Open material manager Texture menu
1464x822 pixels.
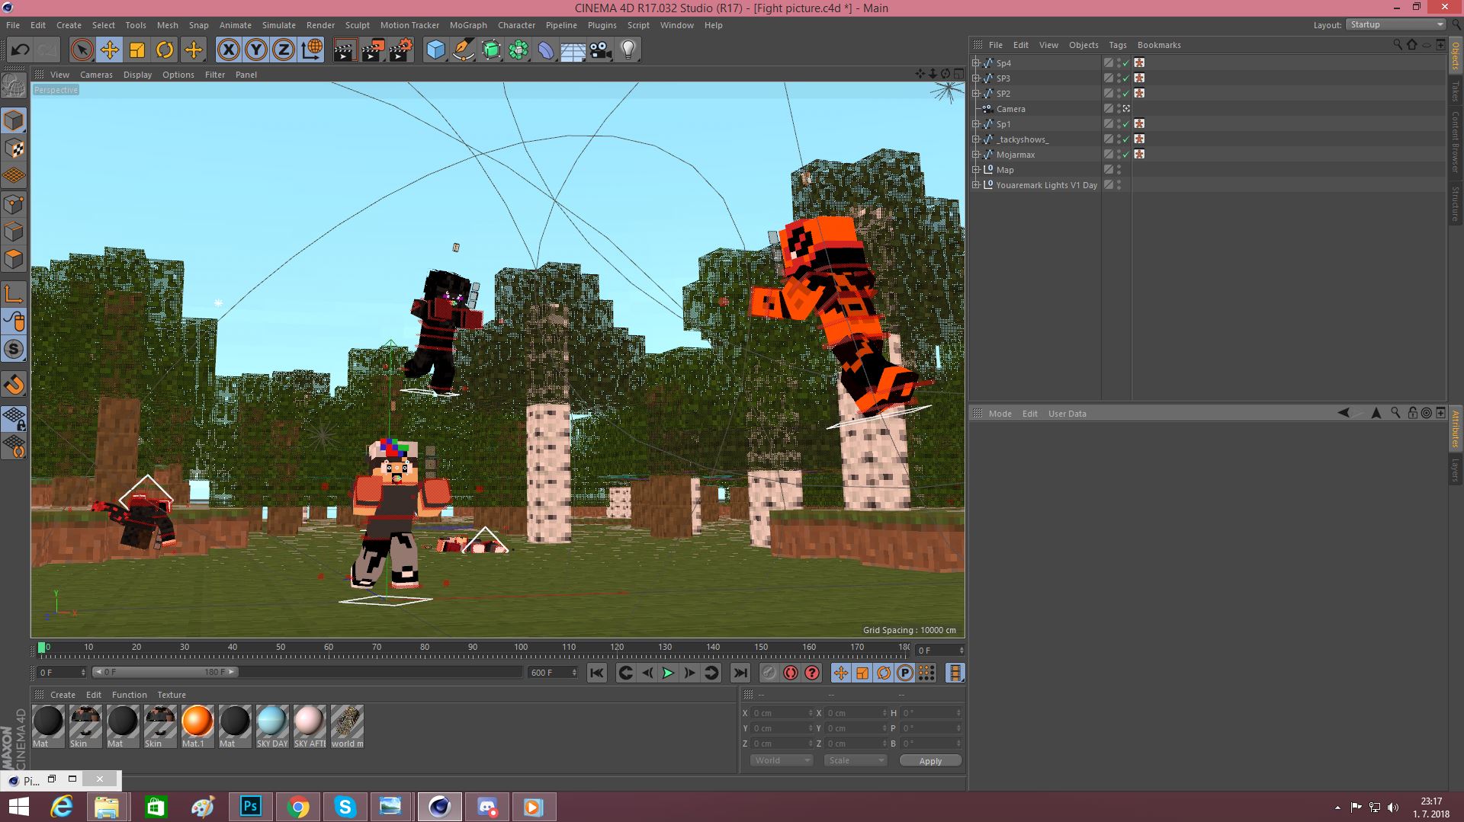coord(172,695)
